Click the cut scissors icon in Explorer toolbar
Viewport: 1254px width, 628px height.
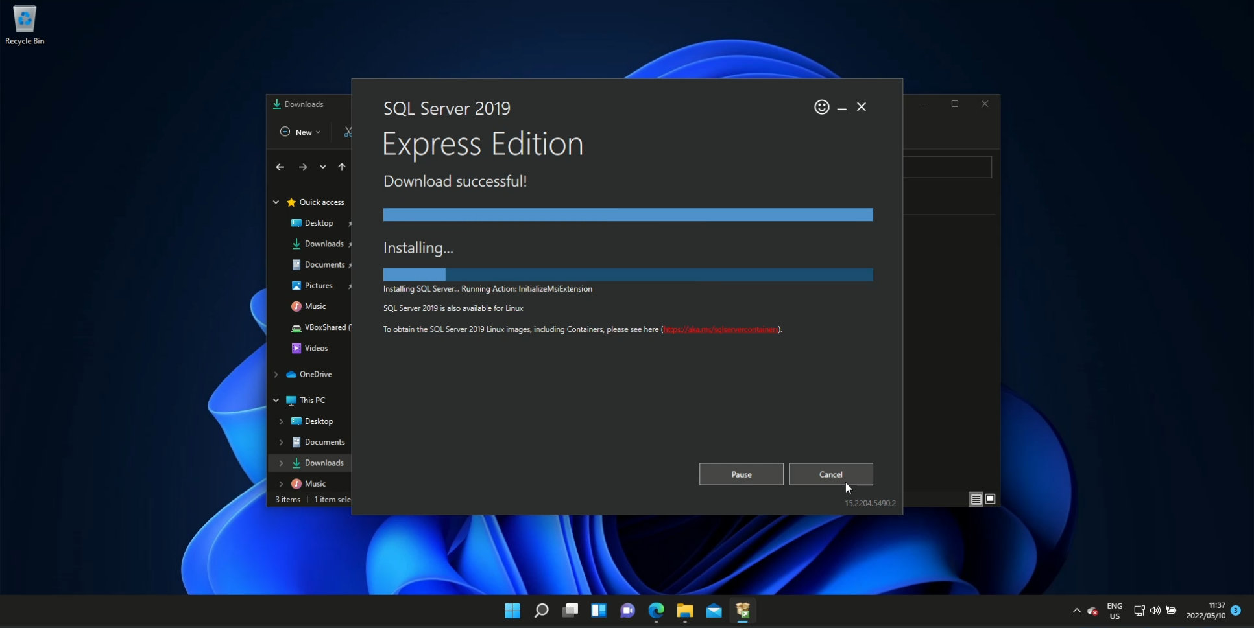[348, 132]
